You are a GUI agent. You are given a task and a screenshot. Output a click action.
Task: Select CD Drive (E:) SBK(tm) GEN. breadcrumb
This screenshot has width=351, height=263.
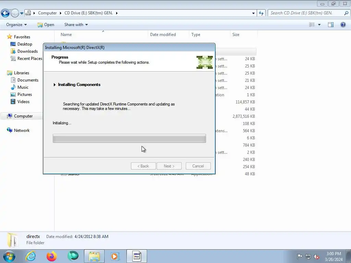[88, 13]
